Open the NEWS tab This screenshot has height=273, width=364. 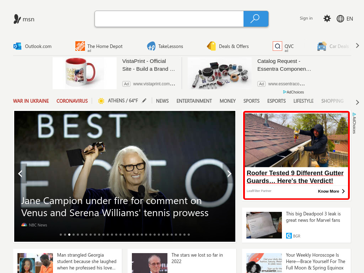coord(162,101)
